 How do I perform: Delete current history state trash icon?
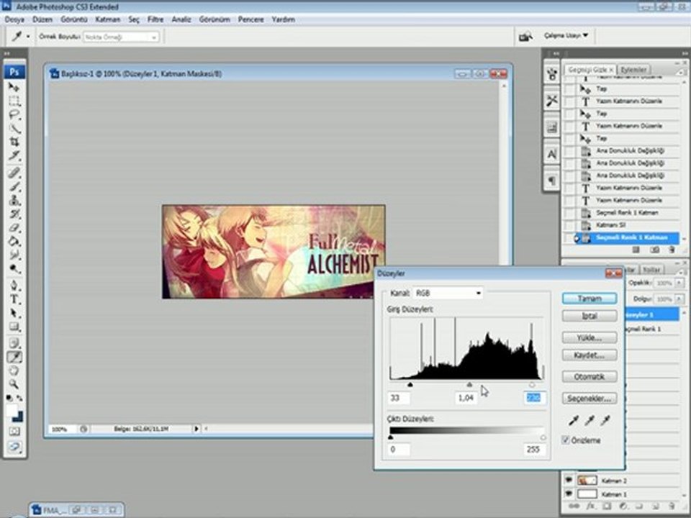pyautogui.click(x=672, y=250)
